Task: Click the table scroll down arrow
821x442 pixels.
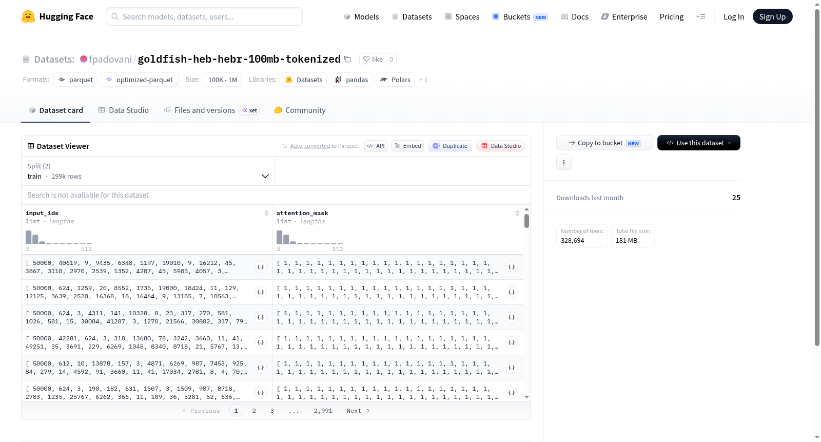Action: click(526, 397)
